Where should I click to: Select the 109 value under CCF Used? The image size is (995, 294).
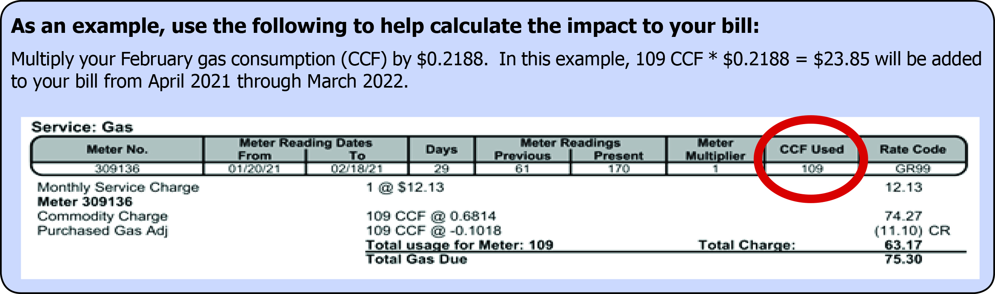point(812,169)
